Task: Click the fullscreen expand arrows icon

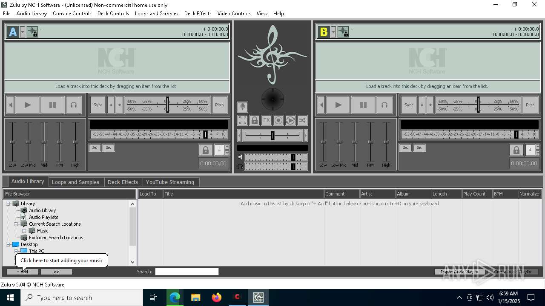Action: (242, 120)
